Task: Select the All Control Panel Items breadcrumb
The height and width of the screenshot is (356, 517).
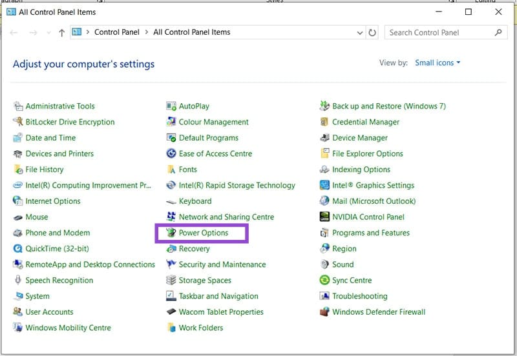Action: (x=191, y=32)
